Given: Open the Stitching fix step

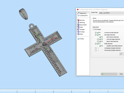Looking at the screenshot, I should pos(82,22).
